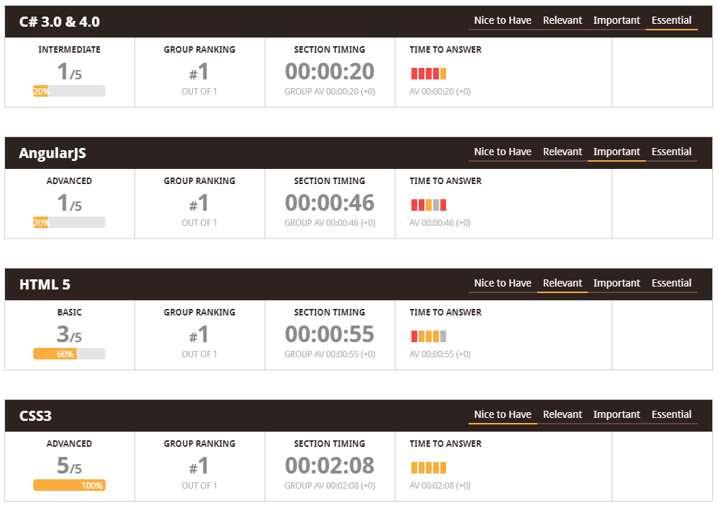Click the BASIC level label

click(x=69, y=313)
